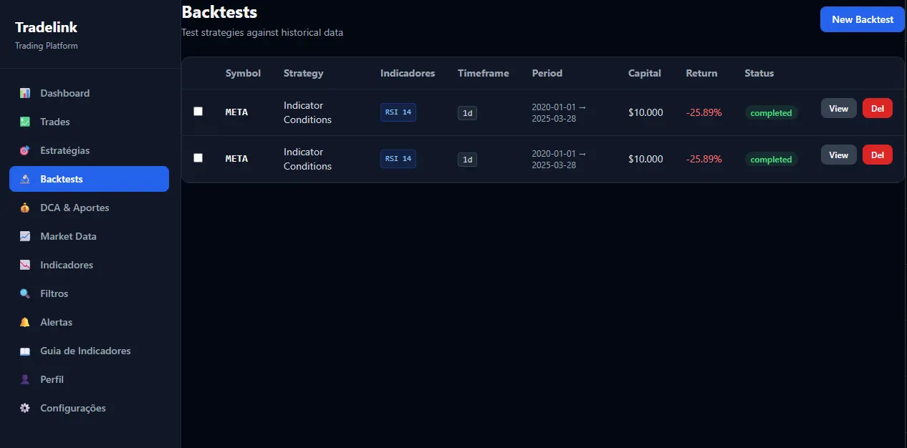Screen dimensions: 907x448
Task: Open the Indicadores sidebar entry
Action: point(89,265)
